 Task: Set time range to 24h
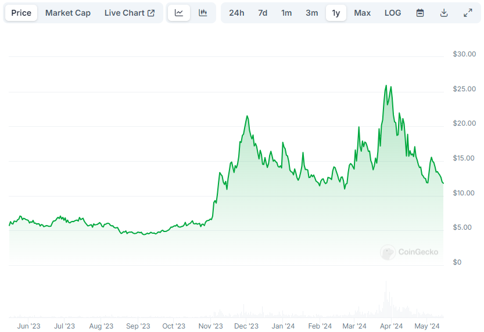[x=236, y=13]
